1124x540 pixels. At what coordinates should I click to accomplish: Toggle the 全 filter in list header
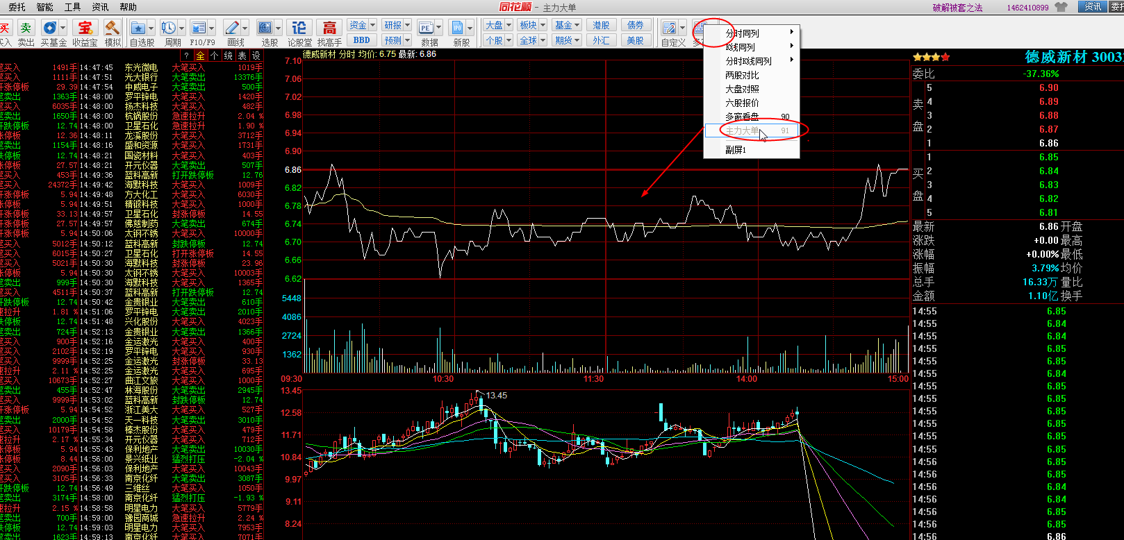click(200, 56)
